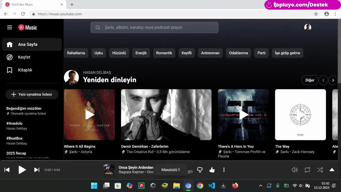This screenshot has width=341, height=192.
Task: Open the Kitaplık library page
Action: click(x=32, y=70)
